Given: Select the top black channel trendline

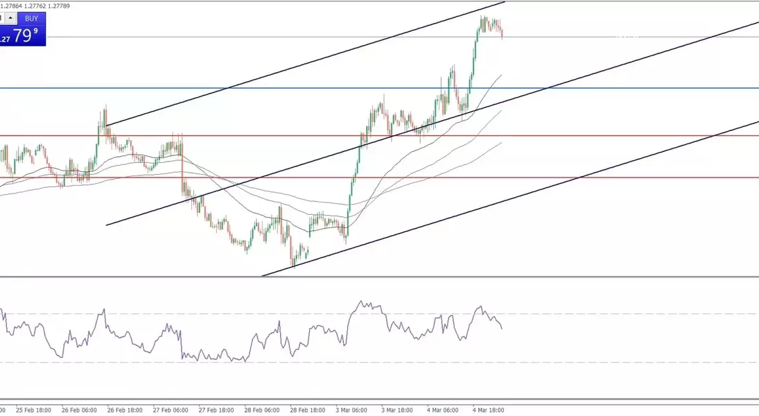Looking at the screenshot, I should pos(305,64).
